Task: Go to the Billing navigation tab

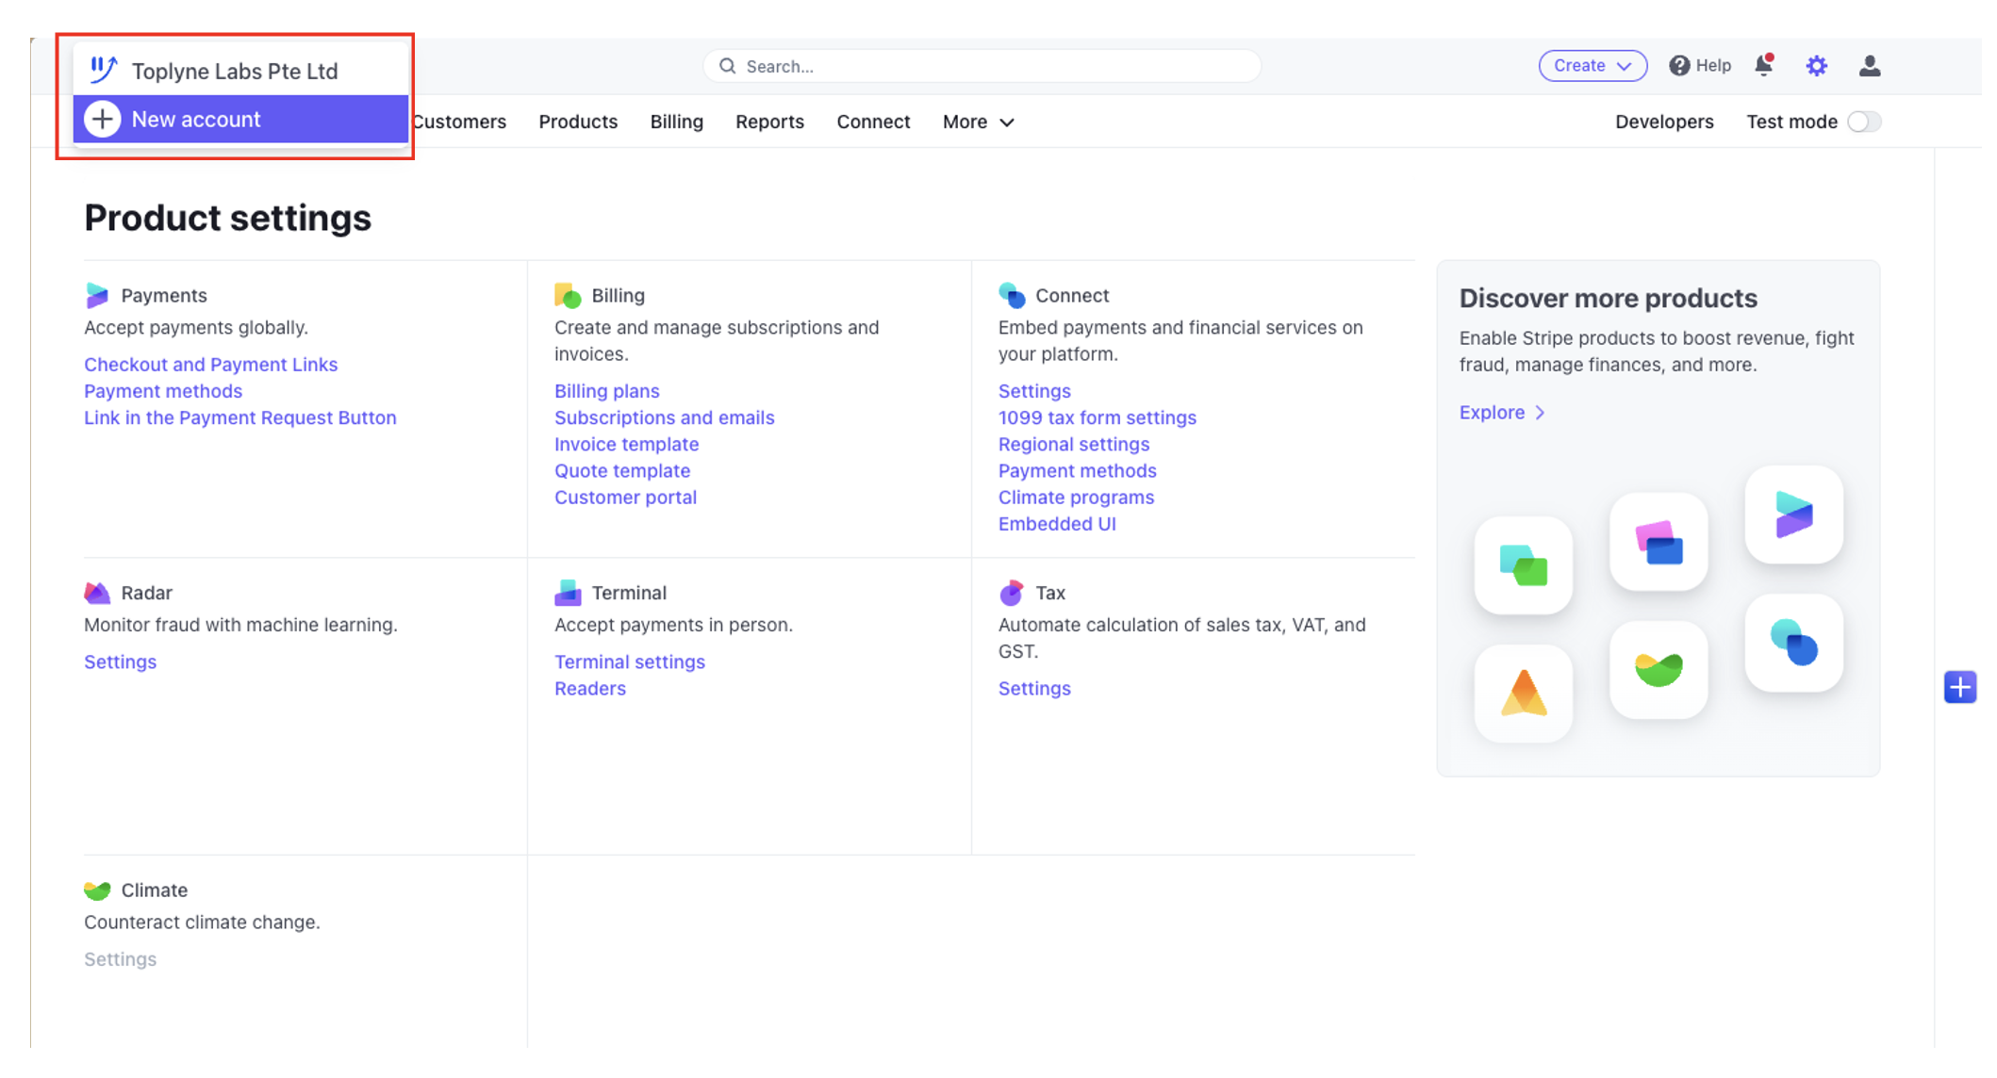Action: (676, 122)
